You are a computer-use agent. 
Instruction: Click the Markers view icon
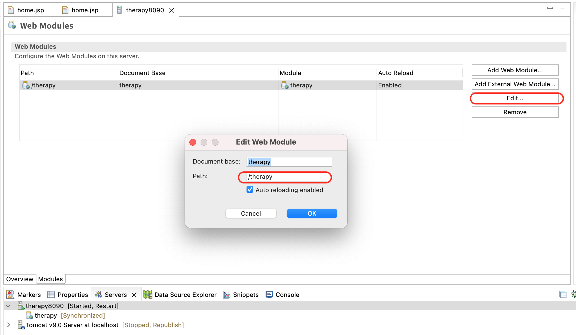pyautogui.click(x=10, y=295)
